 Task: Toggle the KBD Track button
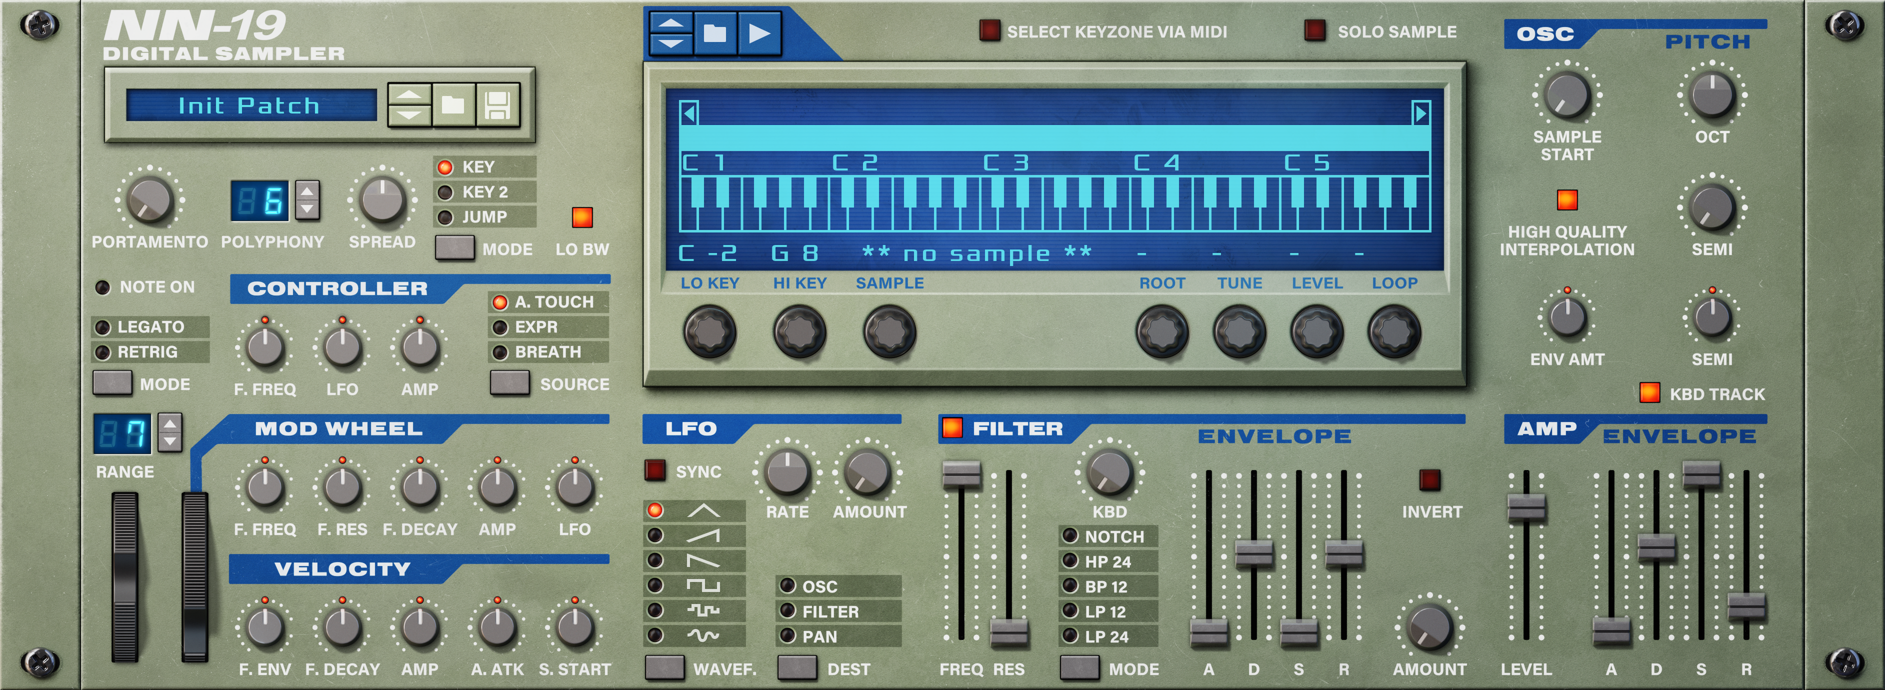pos(1649,392)
